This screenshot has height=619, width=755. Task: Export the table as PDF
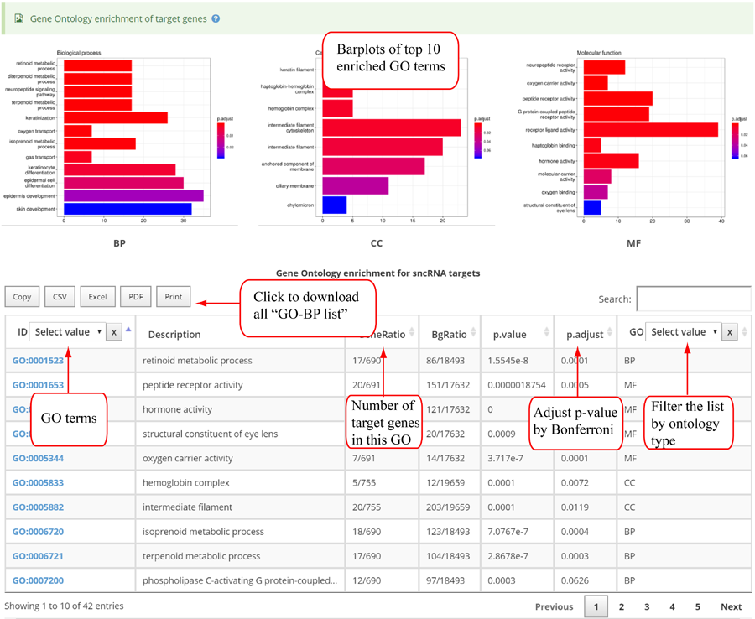tap(135, 297)
